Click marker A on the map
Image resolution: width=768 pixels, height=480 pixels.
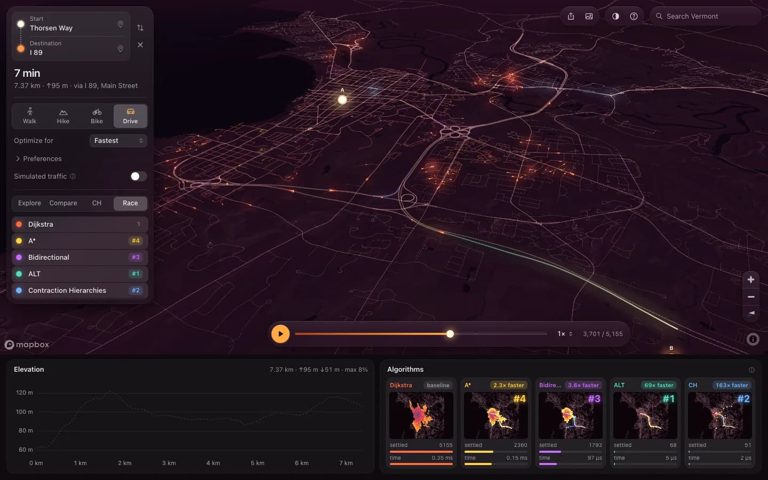pyautogui.click(x=342, y=99)
